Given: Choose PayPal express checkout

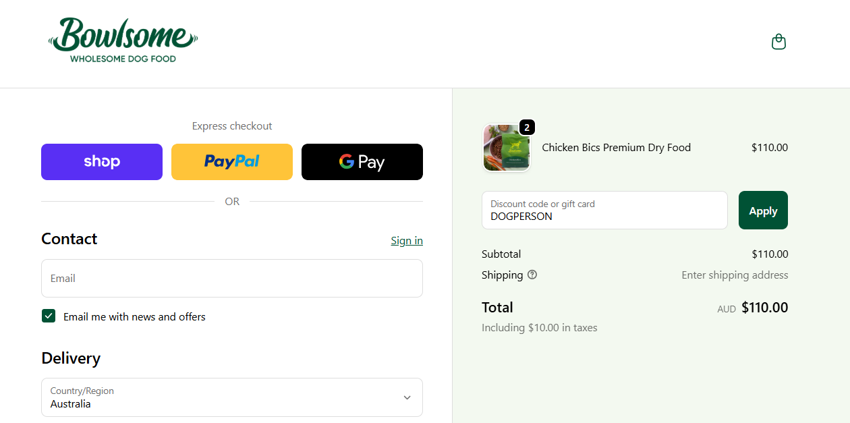Looking at the screenshot, I should [x=232, y=162].
